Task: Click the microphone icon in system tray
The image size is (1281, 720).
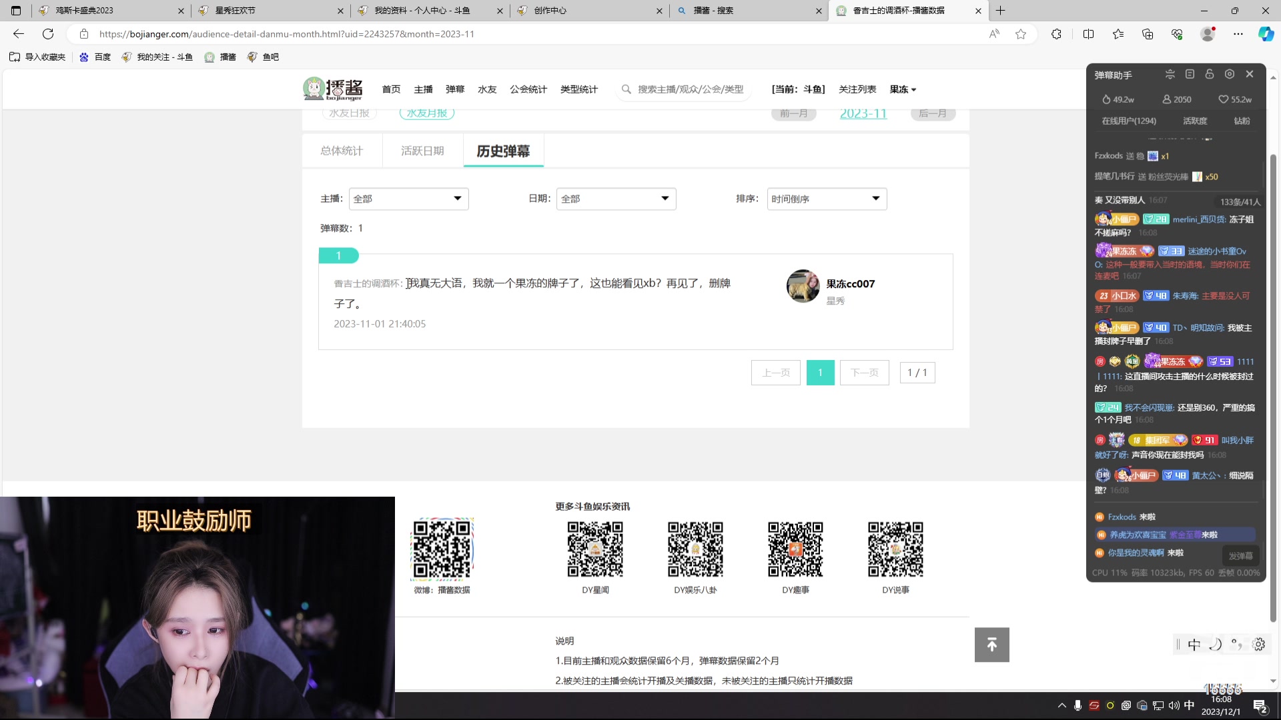Action: [1078, 705]
